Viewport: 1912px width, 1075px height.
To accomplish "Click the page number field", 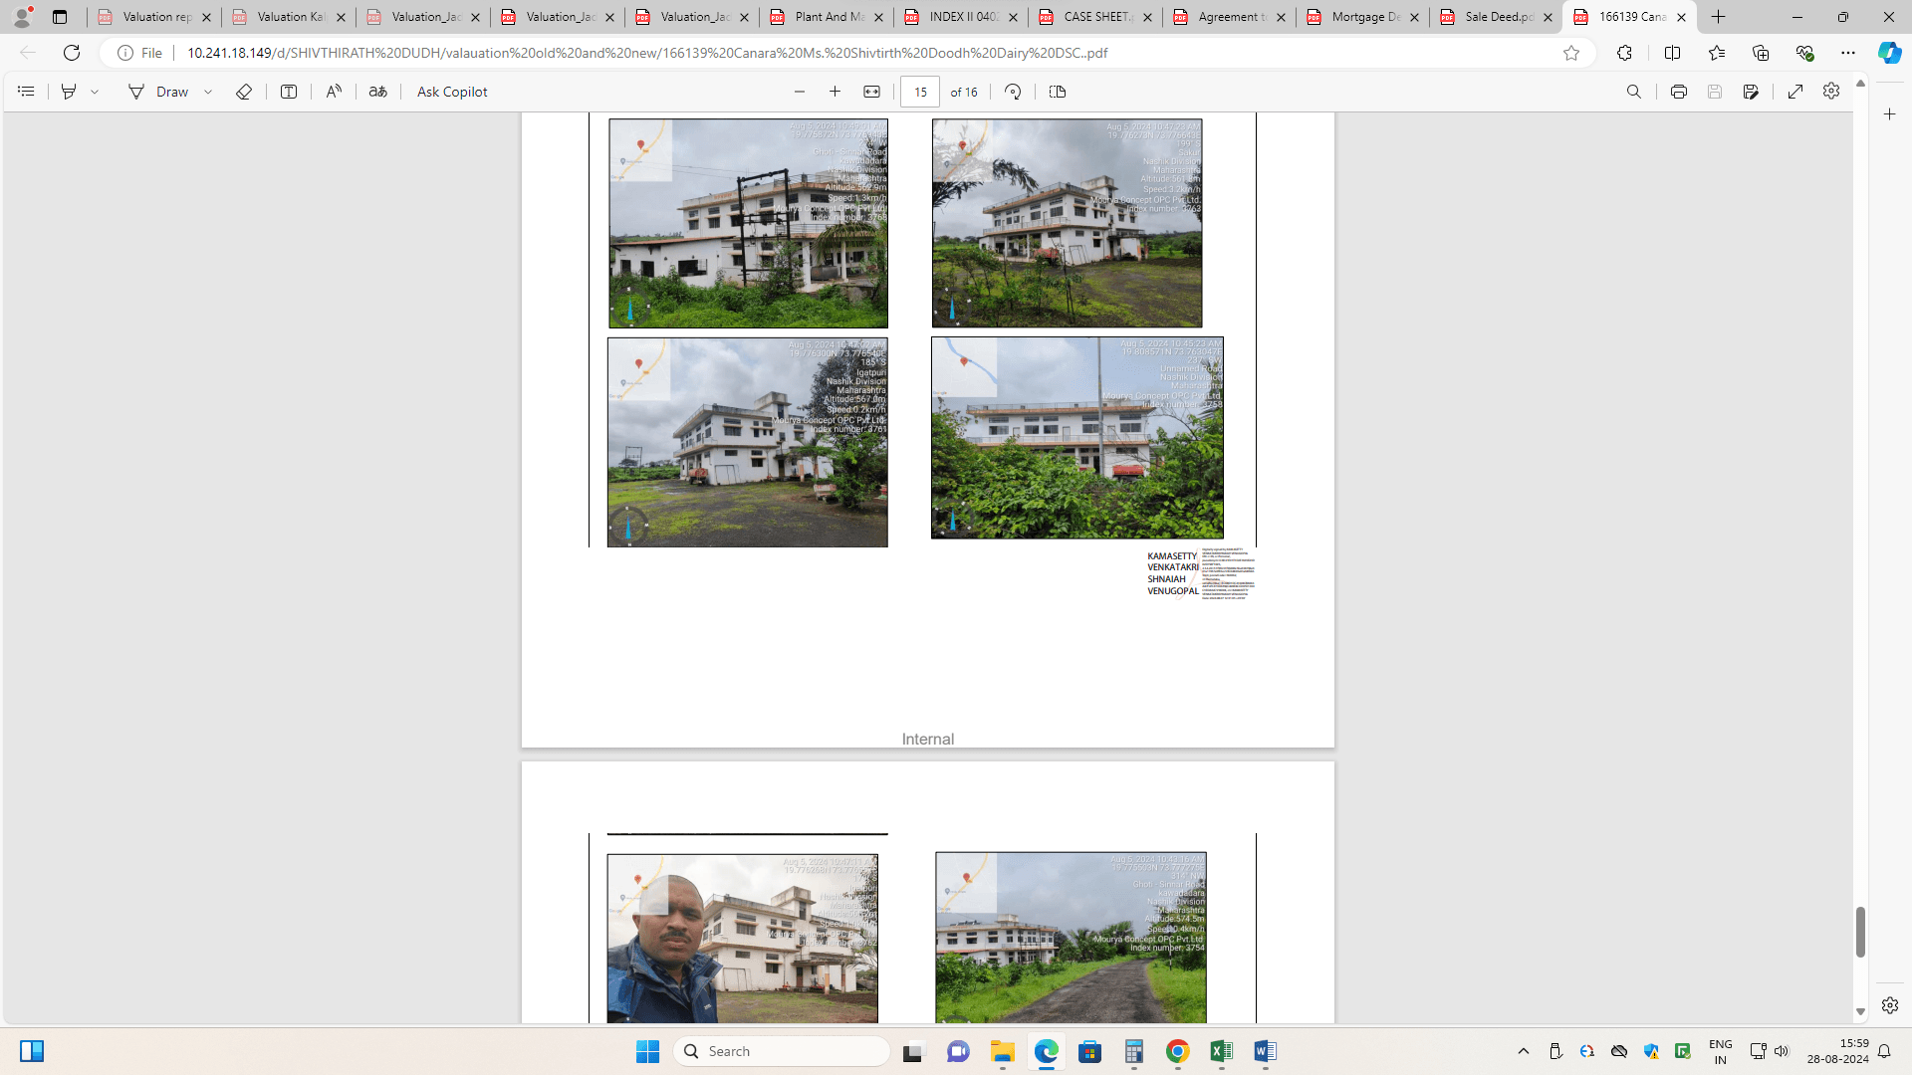I will (920, 92).
